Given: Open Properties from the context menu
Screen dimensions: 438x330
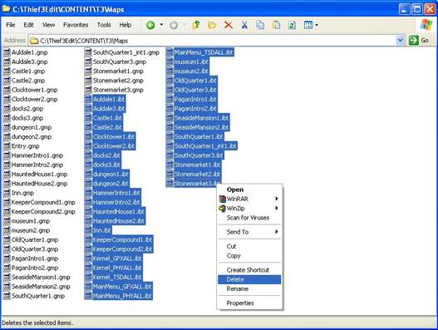Looking at the screenshot, I should (249, 303).
